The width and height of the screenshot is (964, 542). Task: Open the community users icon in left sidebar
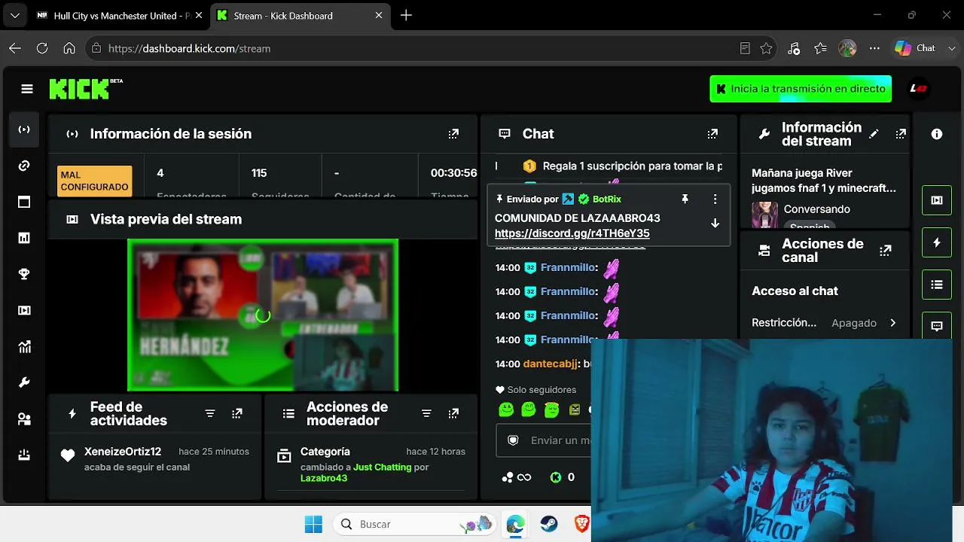[x=24, y=419]
